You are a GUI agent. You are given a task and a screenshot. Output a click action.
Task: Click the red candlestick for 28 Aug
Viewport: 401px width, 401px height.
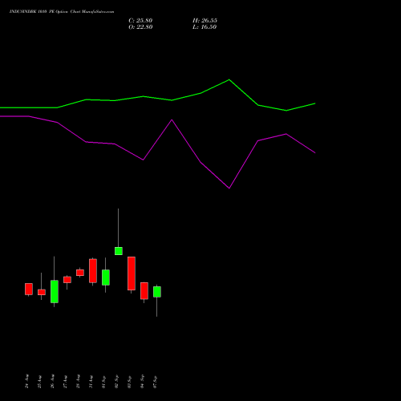pos(80,273)
